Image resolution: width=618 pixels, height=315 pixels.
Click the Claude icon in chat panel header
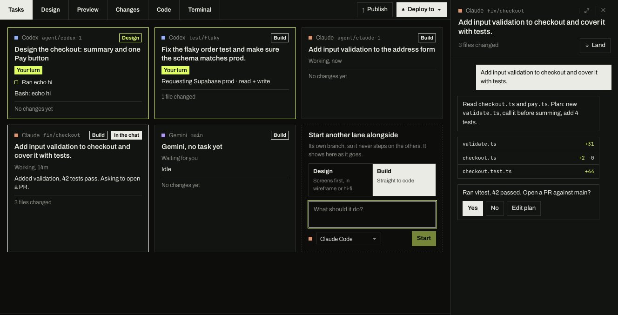coord(460,11)
